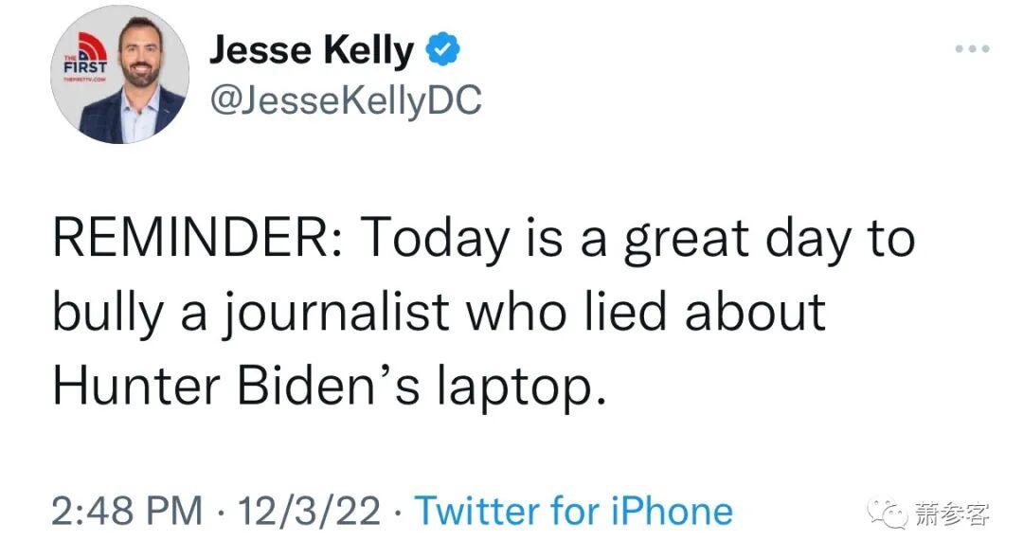Click The First logo in the avatar
Image resolution: width=1023 pixels, height=559 pixels.
[81, 57]
